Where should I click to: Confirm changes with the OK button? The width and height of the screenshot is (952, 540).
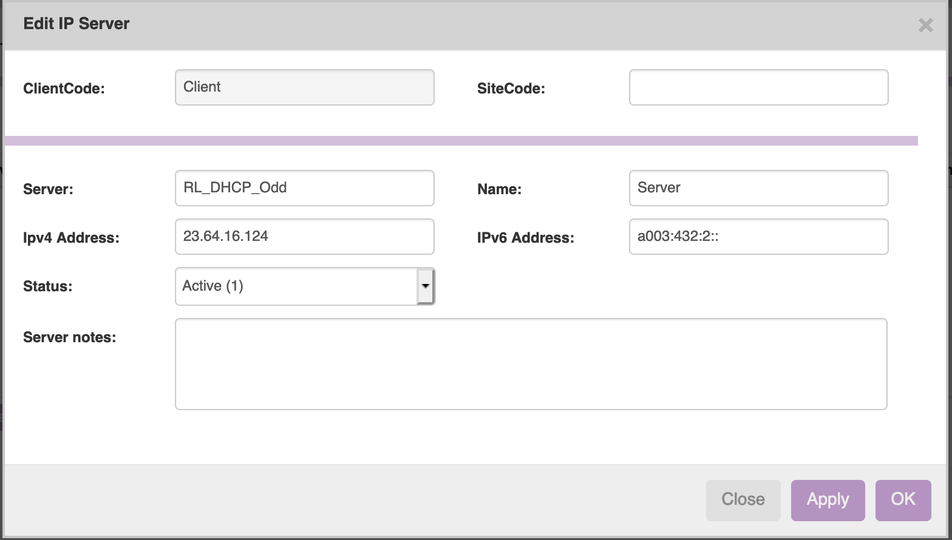point(903,500)
